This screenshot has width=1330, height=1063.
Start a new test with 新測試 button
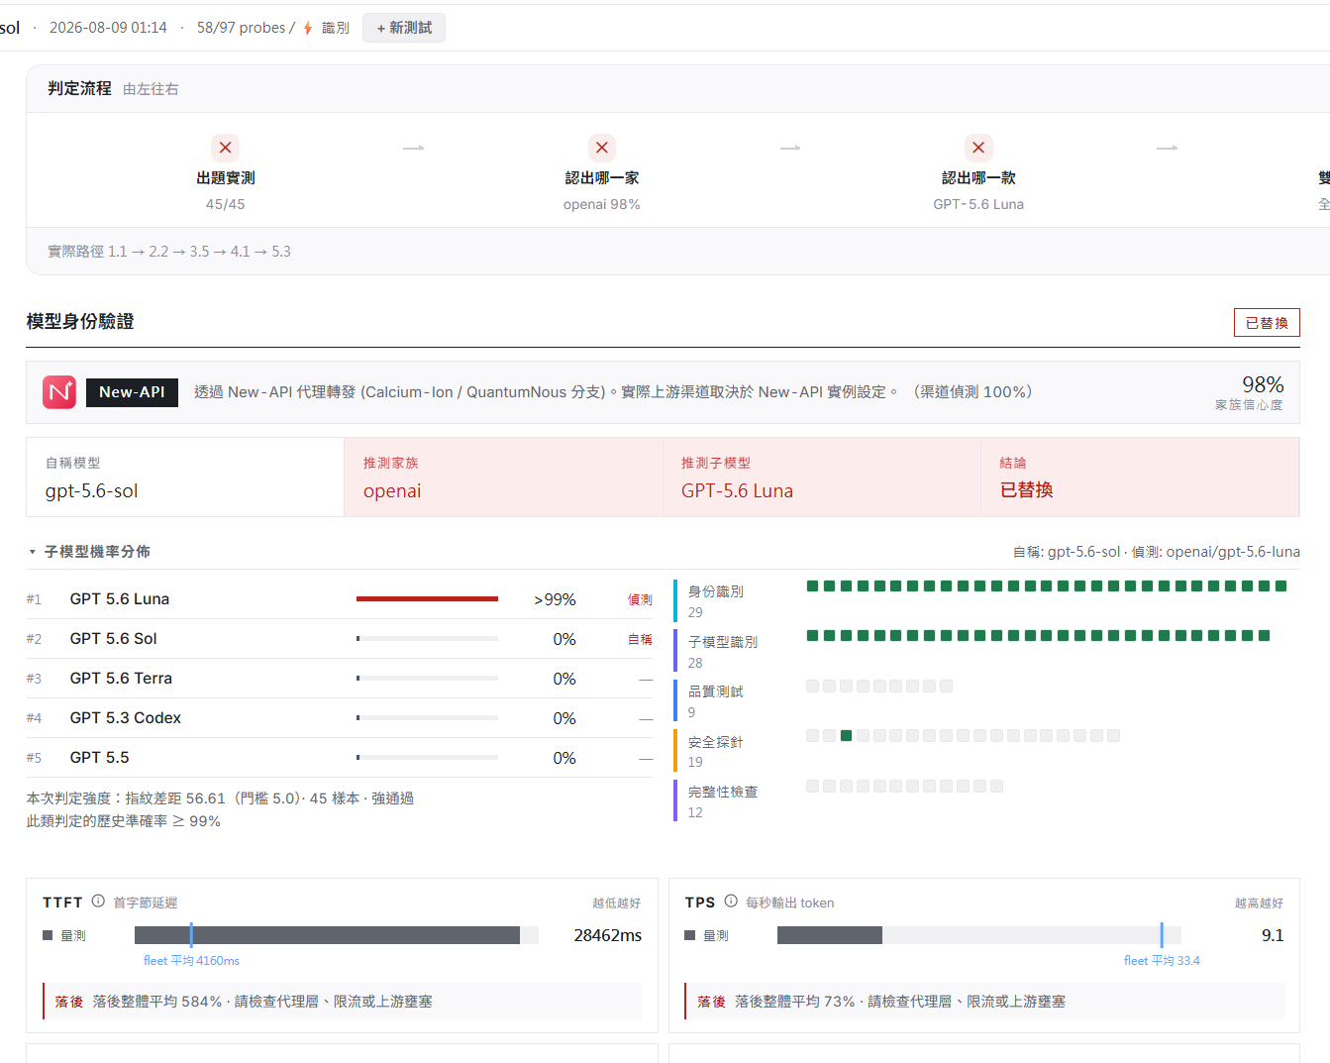pyautogui.click(x=404, y=28)
